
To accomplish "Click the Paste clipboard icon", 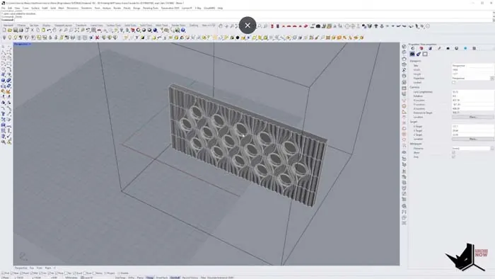I will (43, 30).
